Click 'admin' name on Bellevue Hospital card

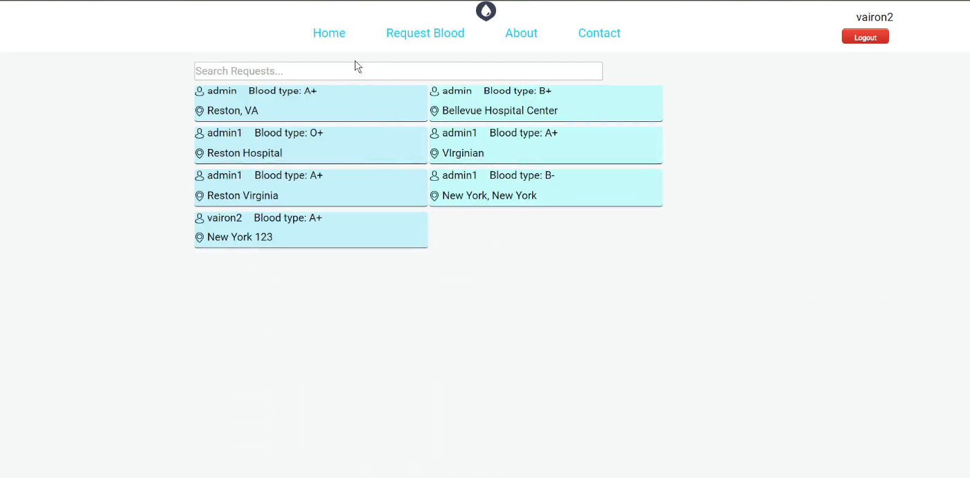pos(457,91)
